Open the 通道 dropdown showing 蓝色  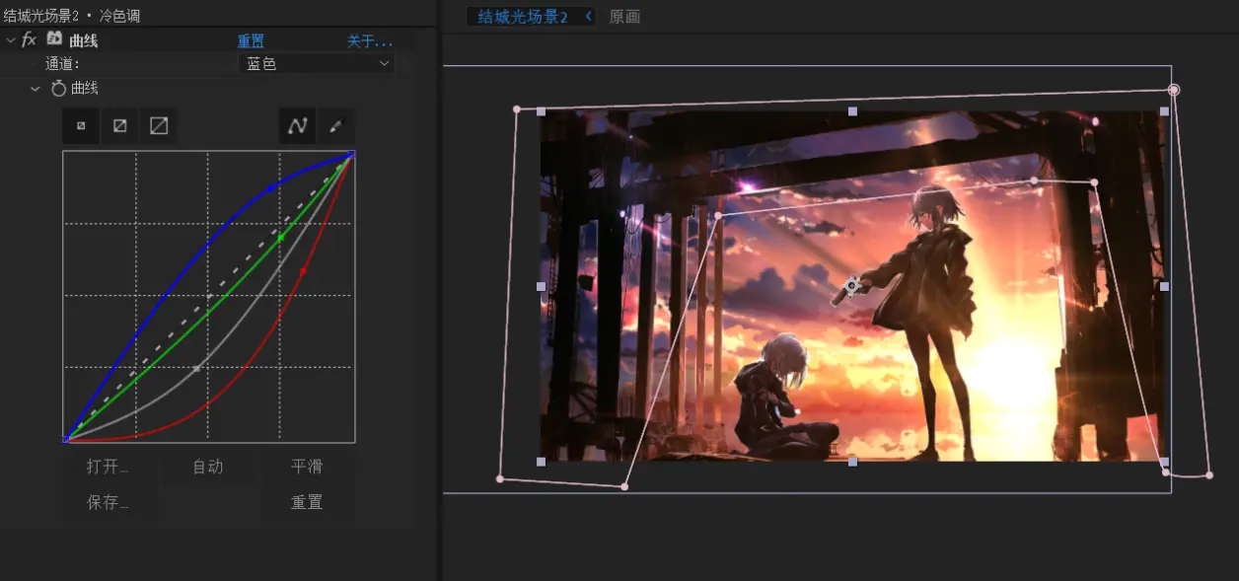316,63
